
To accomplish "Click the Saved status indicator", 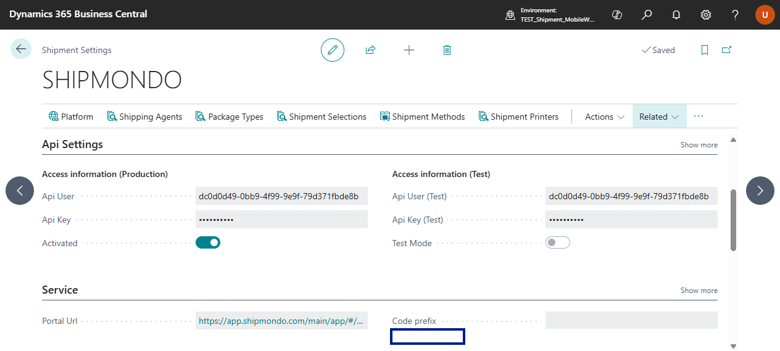I will click(x=658, y=50).
